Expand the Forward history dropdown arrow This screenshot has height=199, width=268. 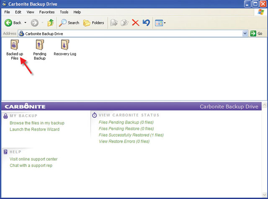coord(42,23)
